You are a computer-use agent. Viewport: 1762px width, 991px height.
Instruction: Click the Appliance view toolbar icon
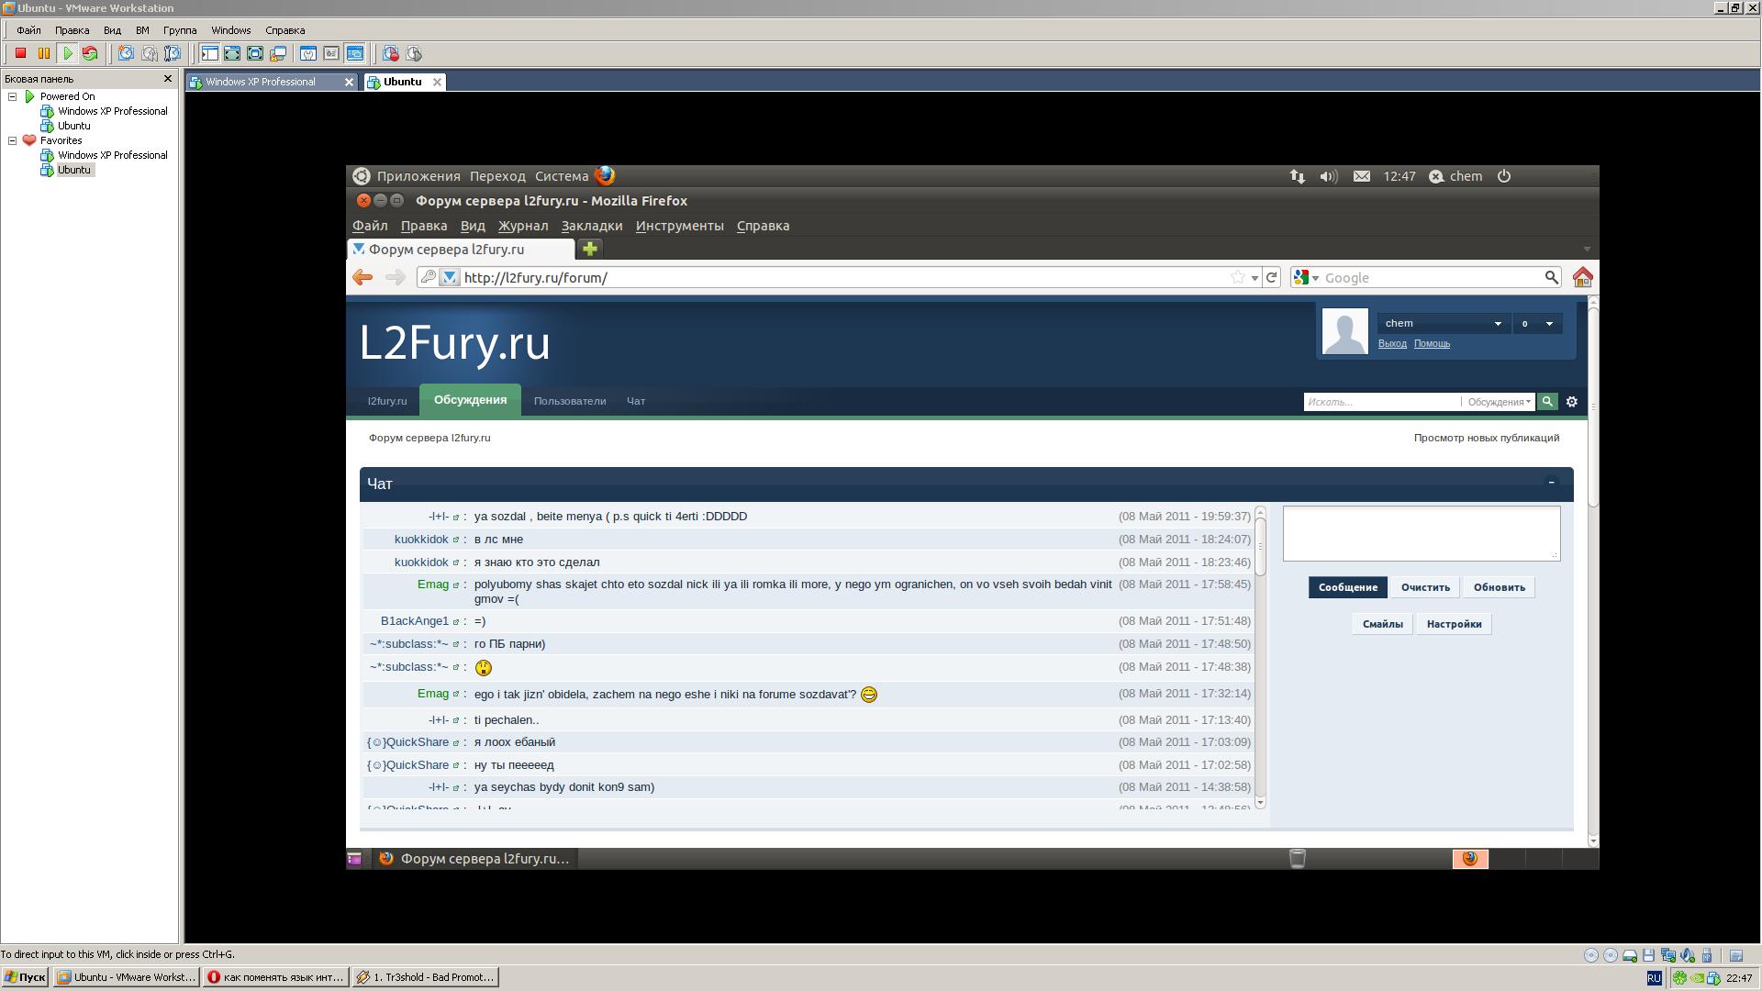[331, 53]
